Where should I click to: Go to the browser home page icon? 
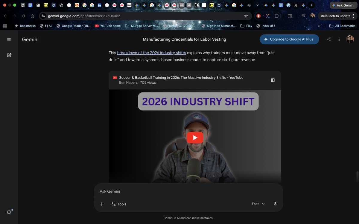pos(32,16)
